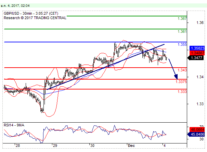Select the 29 date marker on time axis

[55, 145]
